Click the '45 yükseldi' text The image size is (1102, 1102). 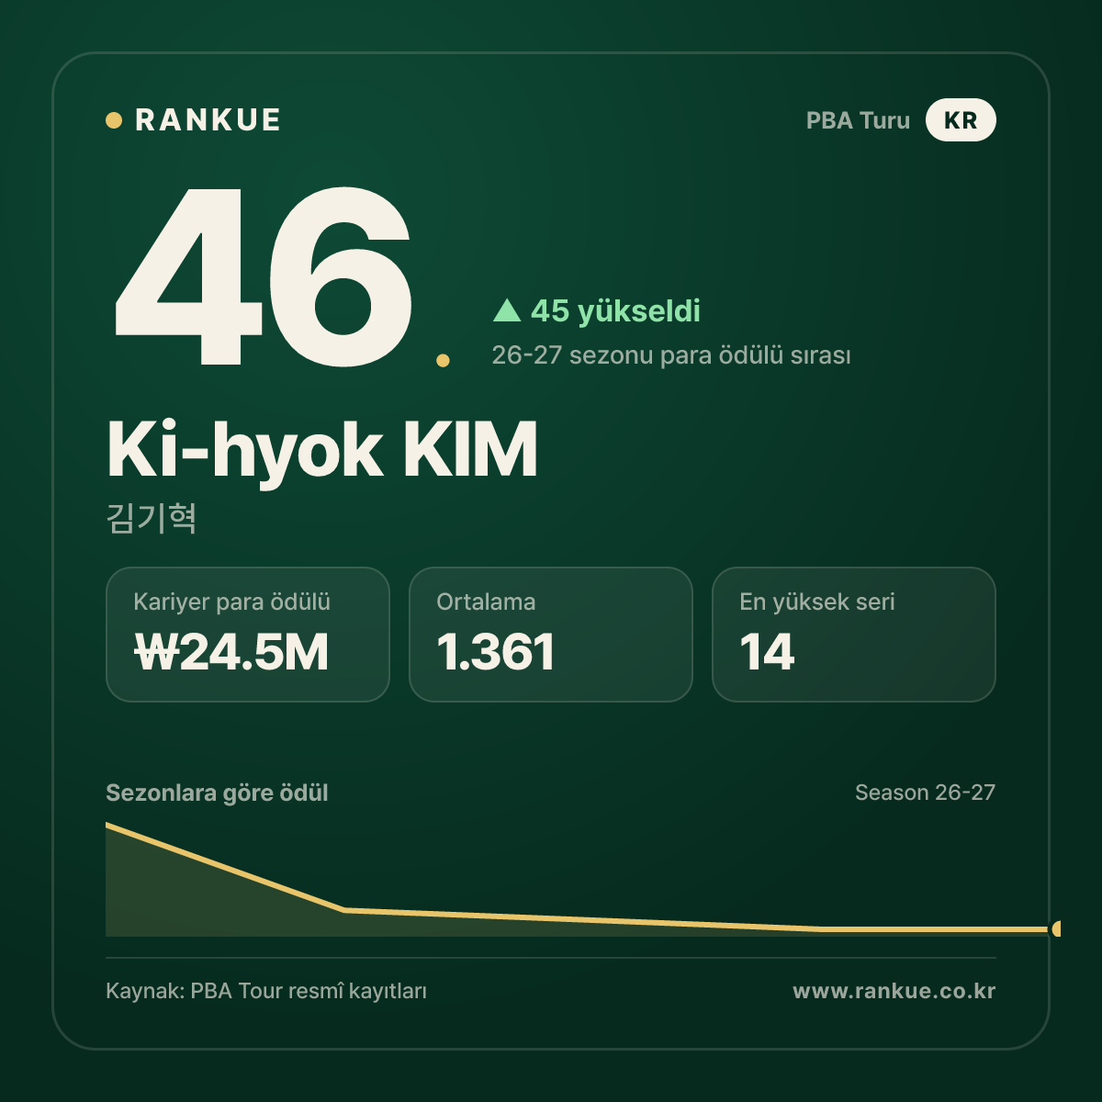tap(615, 310)
